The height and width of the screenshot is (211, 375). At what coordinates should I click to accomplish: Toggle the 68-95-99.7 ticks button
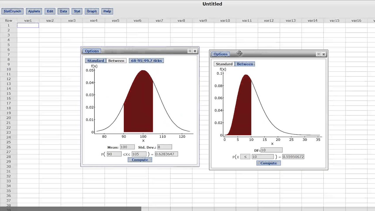(x=146, y=61)
